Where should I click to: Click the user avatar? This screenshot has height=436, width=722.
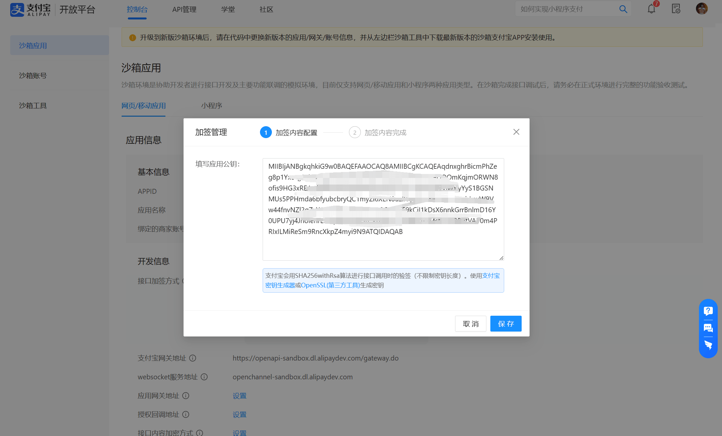click(702, 9)
